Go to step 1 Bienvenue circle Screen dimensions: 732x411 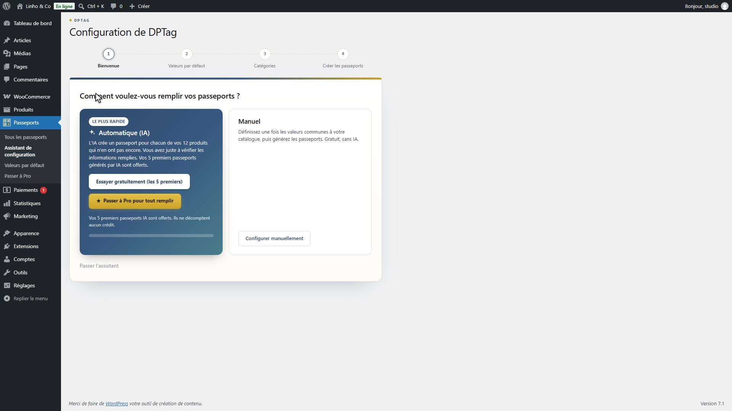click(x=109, y=54)
